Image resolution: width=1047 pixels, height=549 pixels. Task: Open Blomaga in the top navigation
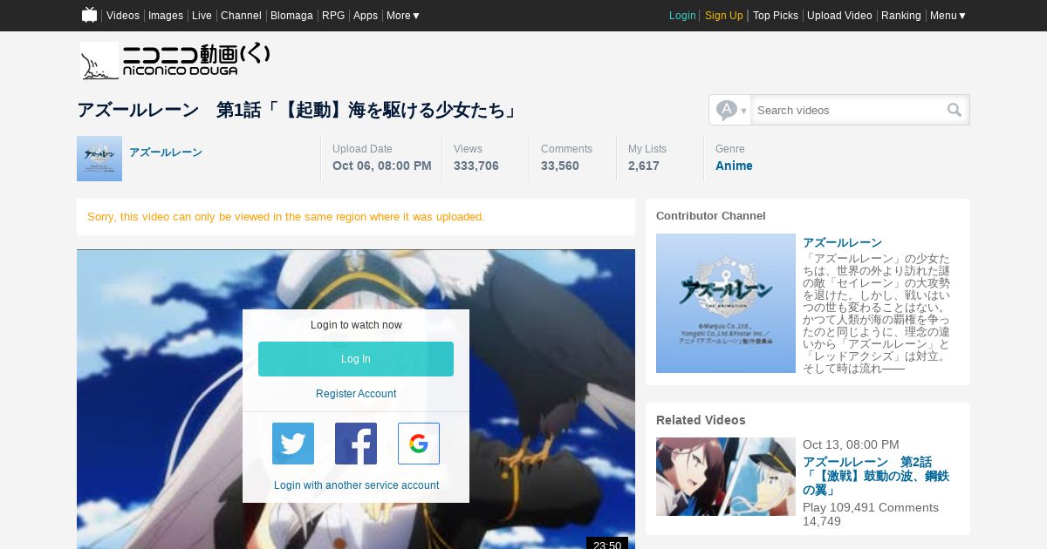click(x=291, y=16)
